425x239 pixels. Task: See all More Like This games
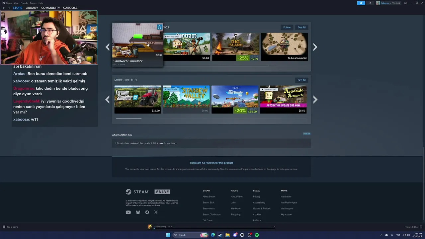(301, 80)
